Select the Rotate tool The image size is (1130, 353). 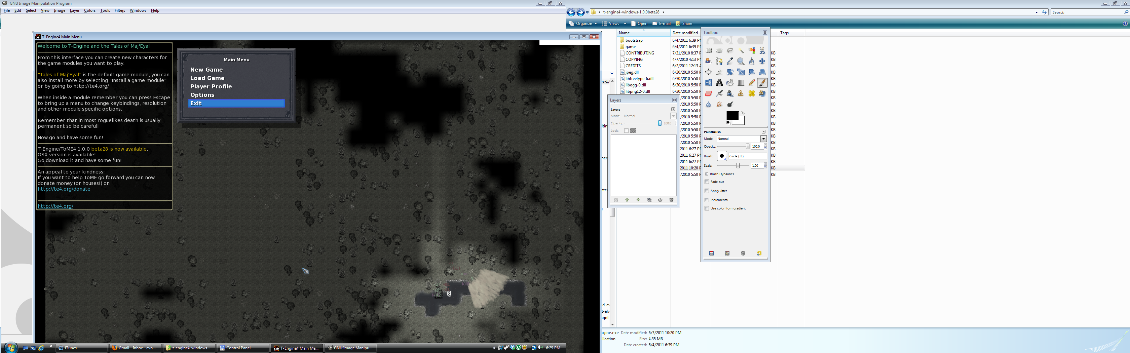click(x=730, y=72)
